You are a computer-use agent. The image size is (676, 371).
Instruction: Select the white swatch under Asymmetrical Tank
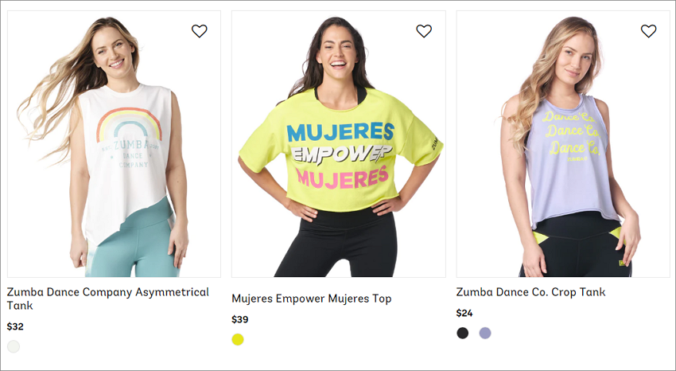coord(14,346)
